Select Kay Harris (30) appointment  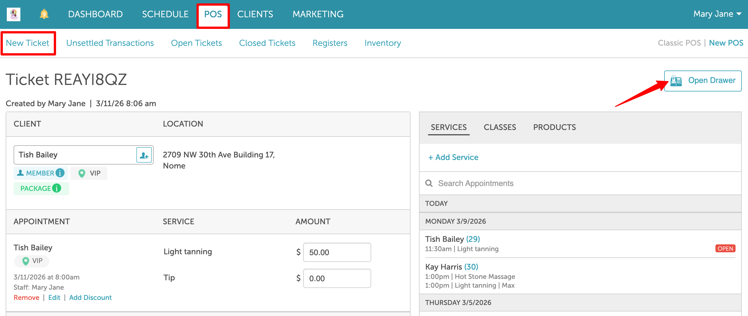(x=451, y=267)
